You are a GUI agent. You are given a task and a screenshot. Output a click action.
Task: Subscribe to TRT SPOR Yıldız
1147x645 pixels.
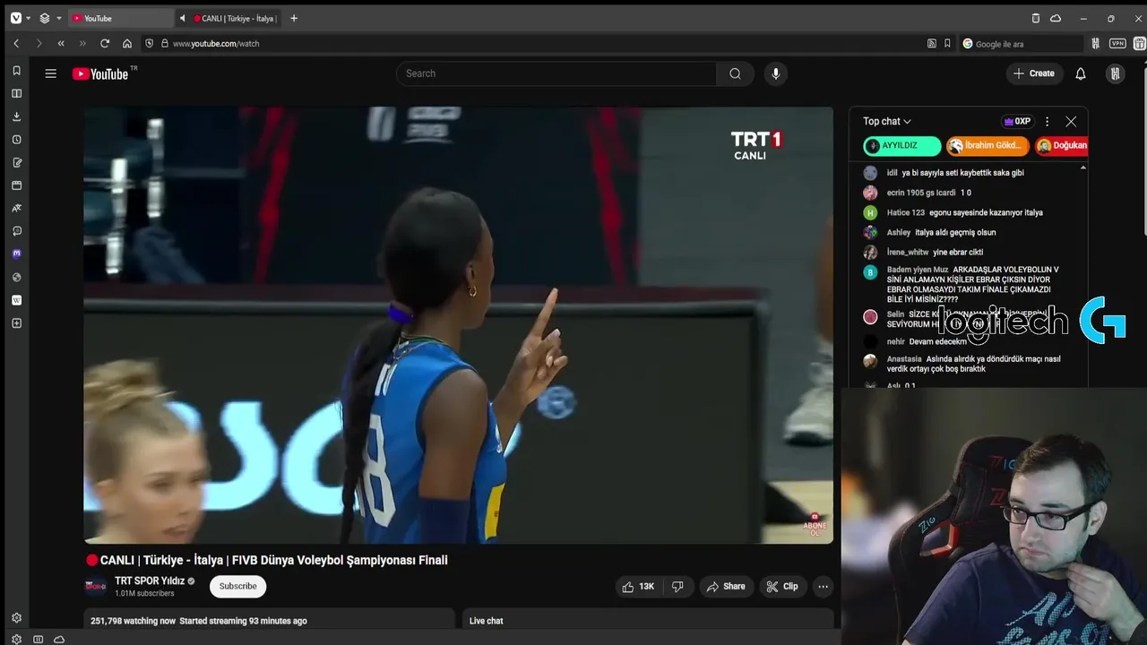(x=237, y=586)
